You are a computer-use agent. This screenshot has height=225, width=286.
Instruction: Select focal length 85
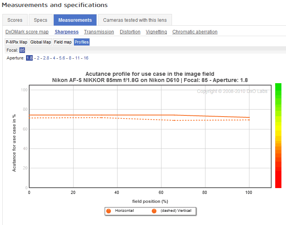click(22, 50)
